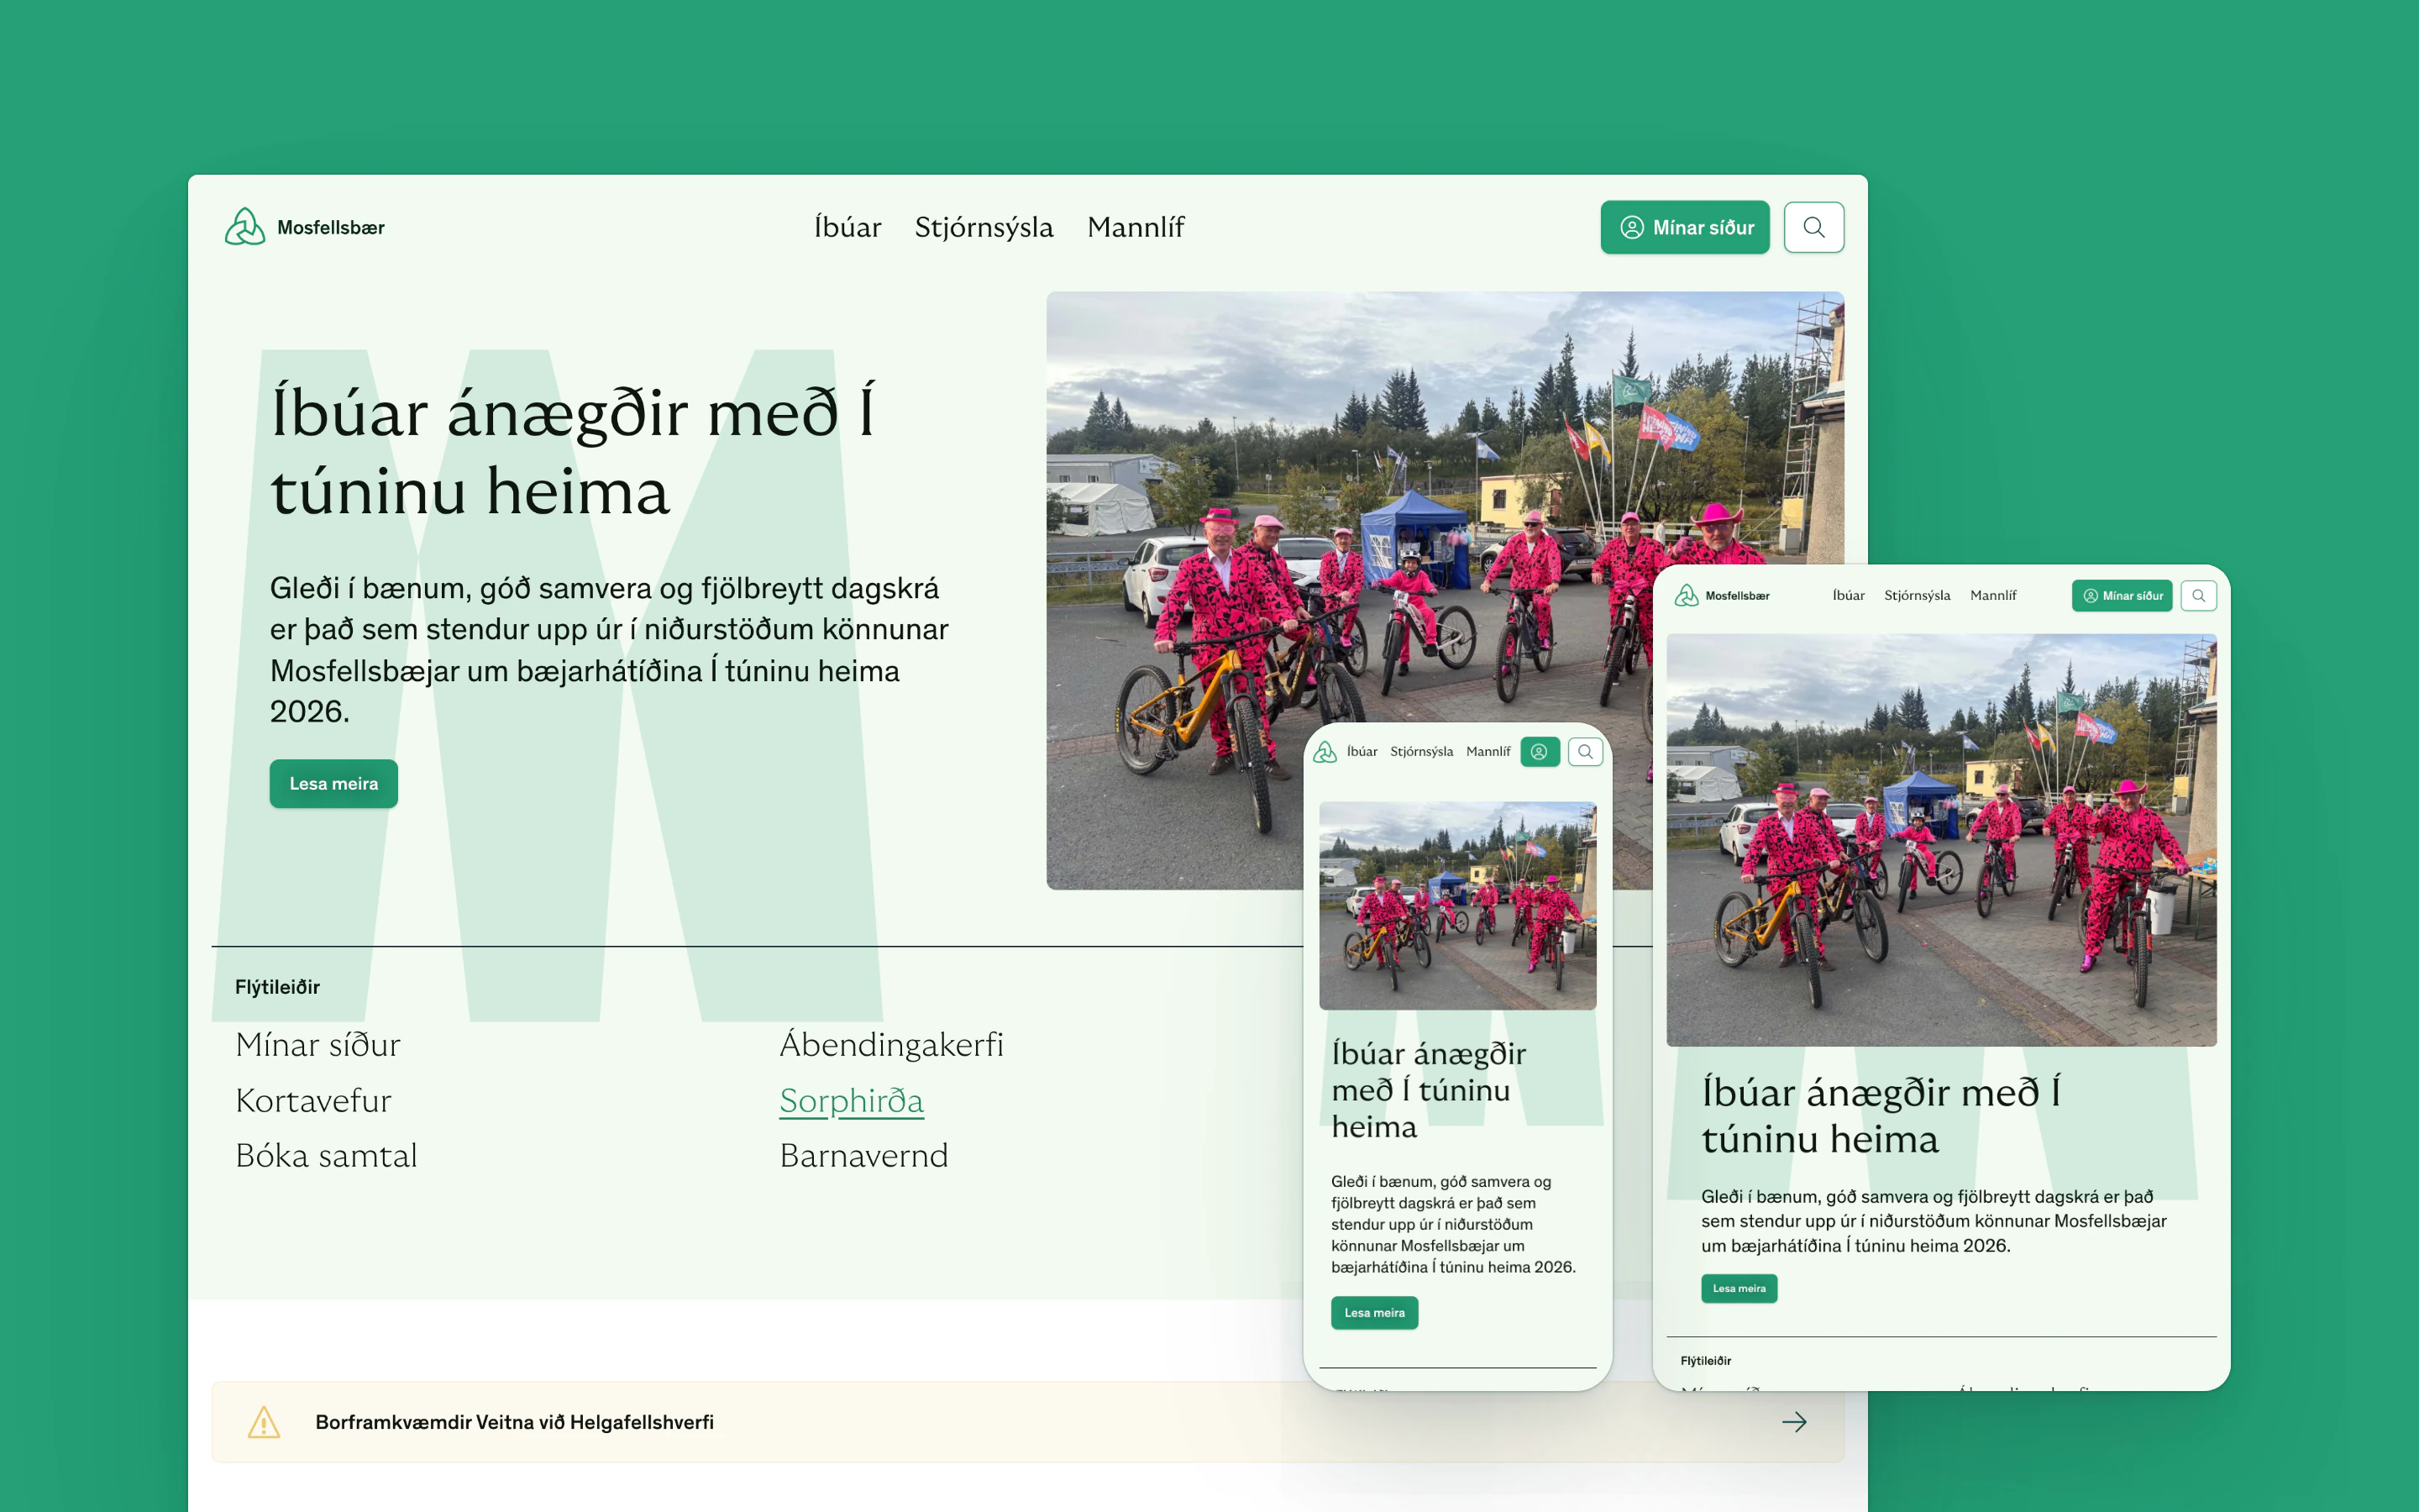Click the desktop headline Íbúar ánægðir með Í túninu heima
Image resolution: width=2419 pixels, height=1512 pixels.
pos(573,452)
